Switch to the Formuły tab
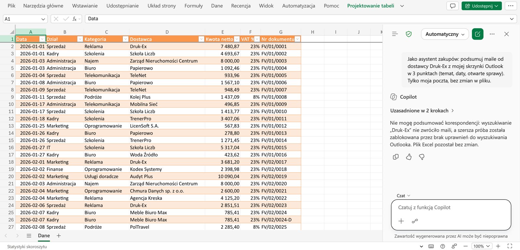520x250 pixels. 193,6
